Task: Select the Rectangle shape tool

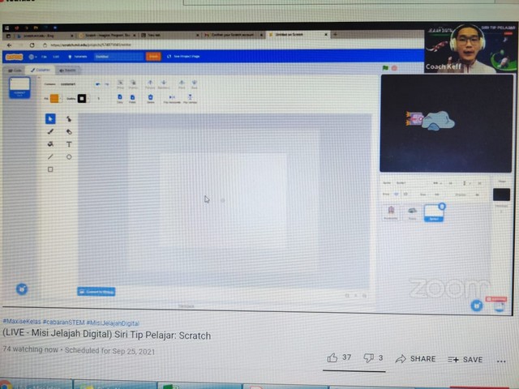Action: click(x=50, y=169)
